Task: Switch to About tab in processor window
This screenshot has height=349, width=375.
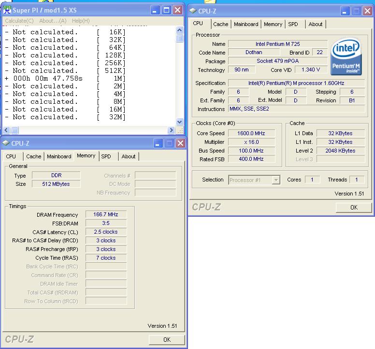Action: (316, 24)
